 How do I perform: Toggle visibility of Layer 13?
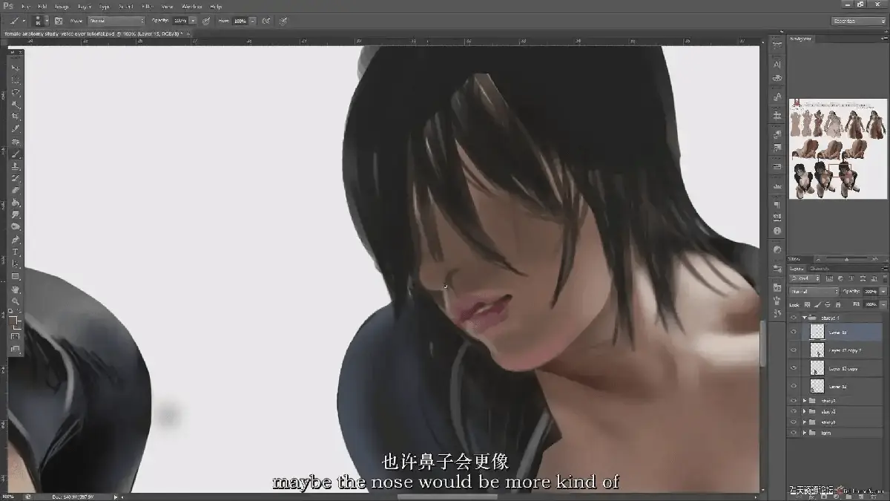pyautogui.click(x=794, y=332)
